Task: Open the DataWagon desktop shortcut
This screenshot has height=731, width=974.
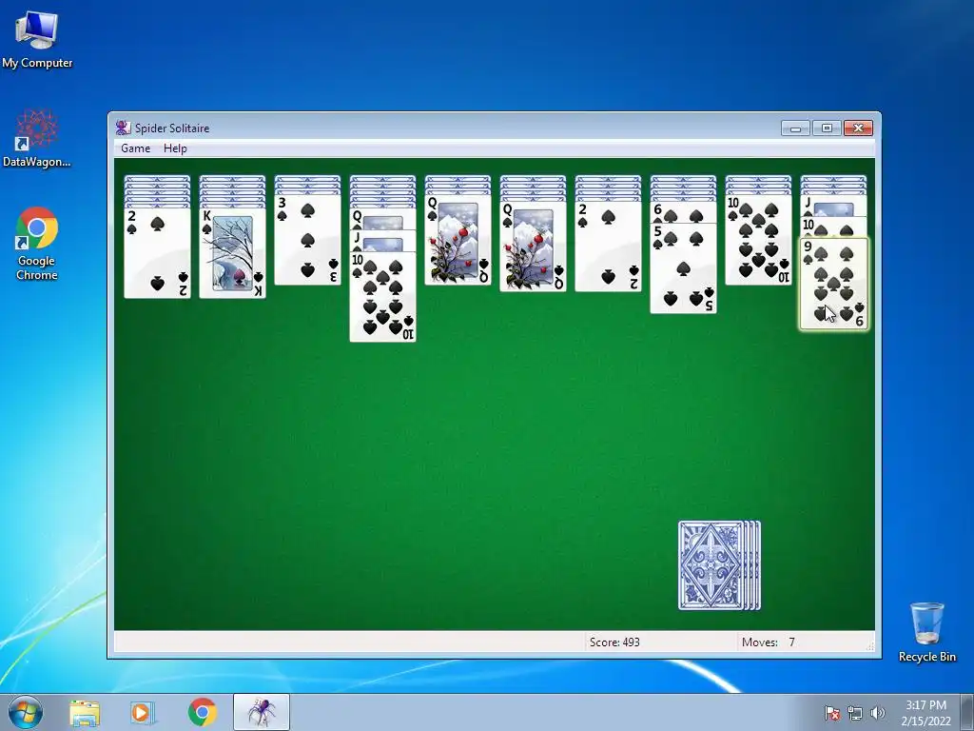Action: click(37, 138)
